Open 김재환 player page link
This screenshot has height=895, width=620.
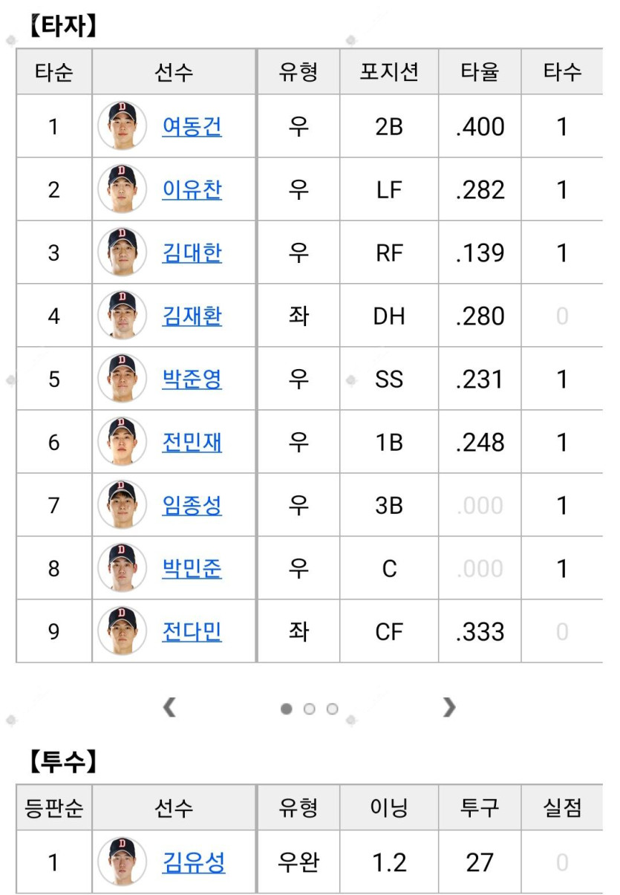pyautogui.click(x=192, y=316)
